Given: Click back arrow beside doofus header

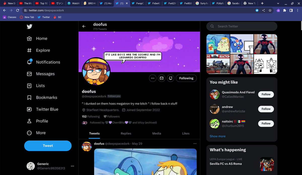Looking at the screenshot, I should coord(84,26).
